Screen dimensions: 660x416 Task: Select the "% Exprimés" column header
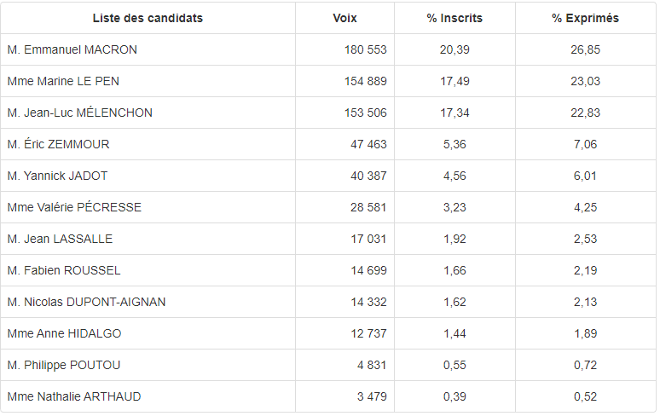tap(585, 18)
